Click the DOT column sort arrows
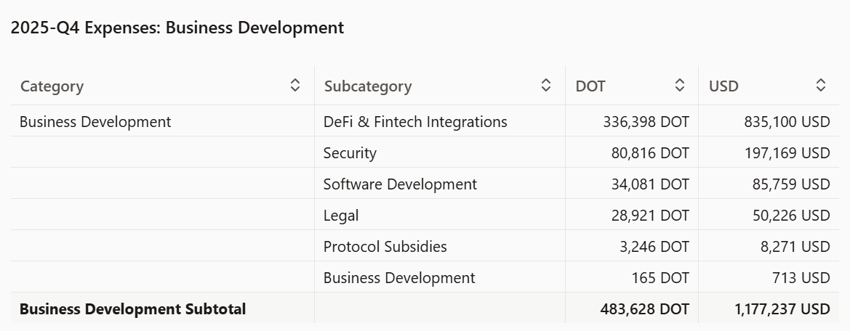 (x=680, y=86)
